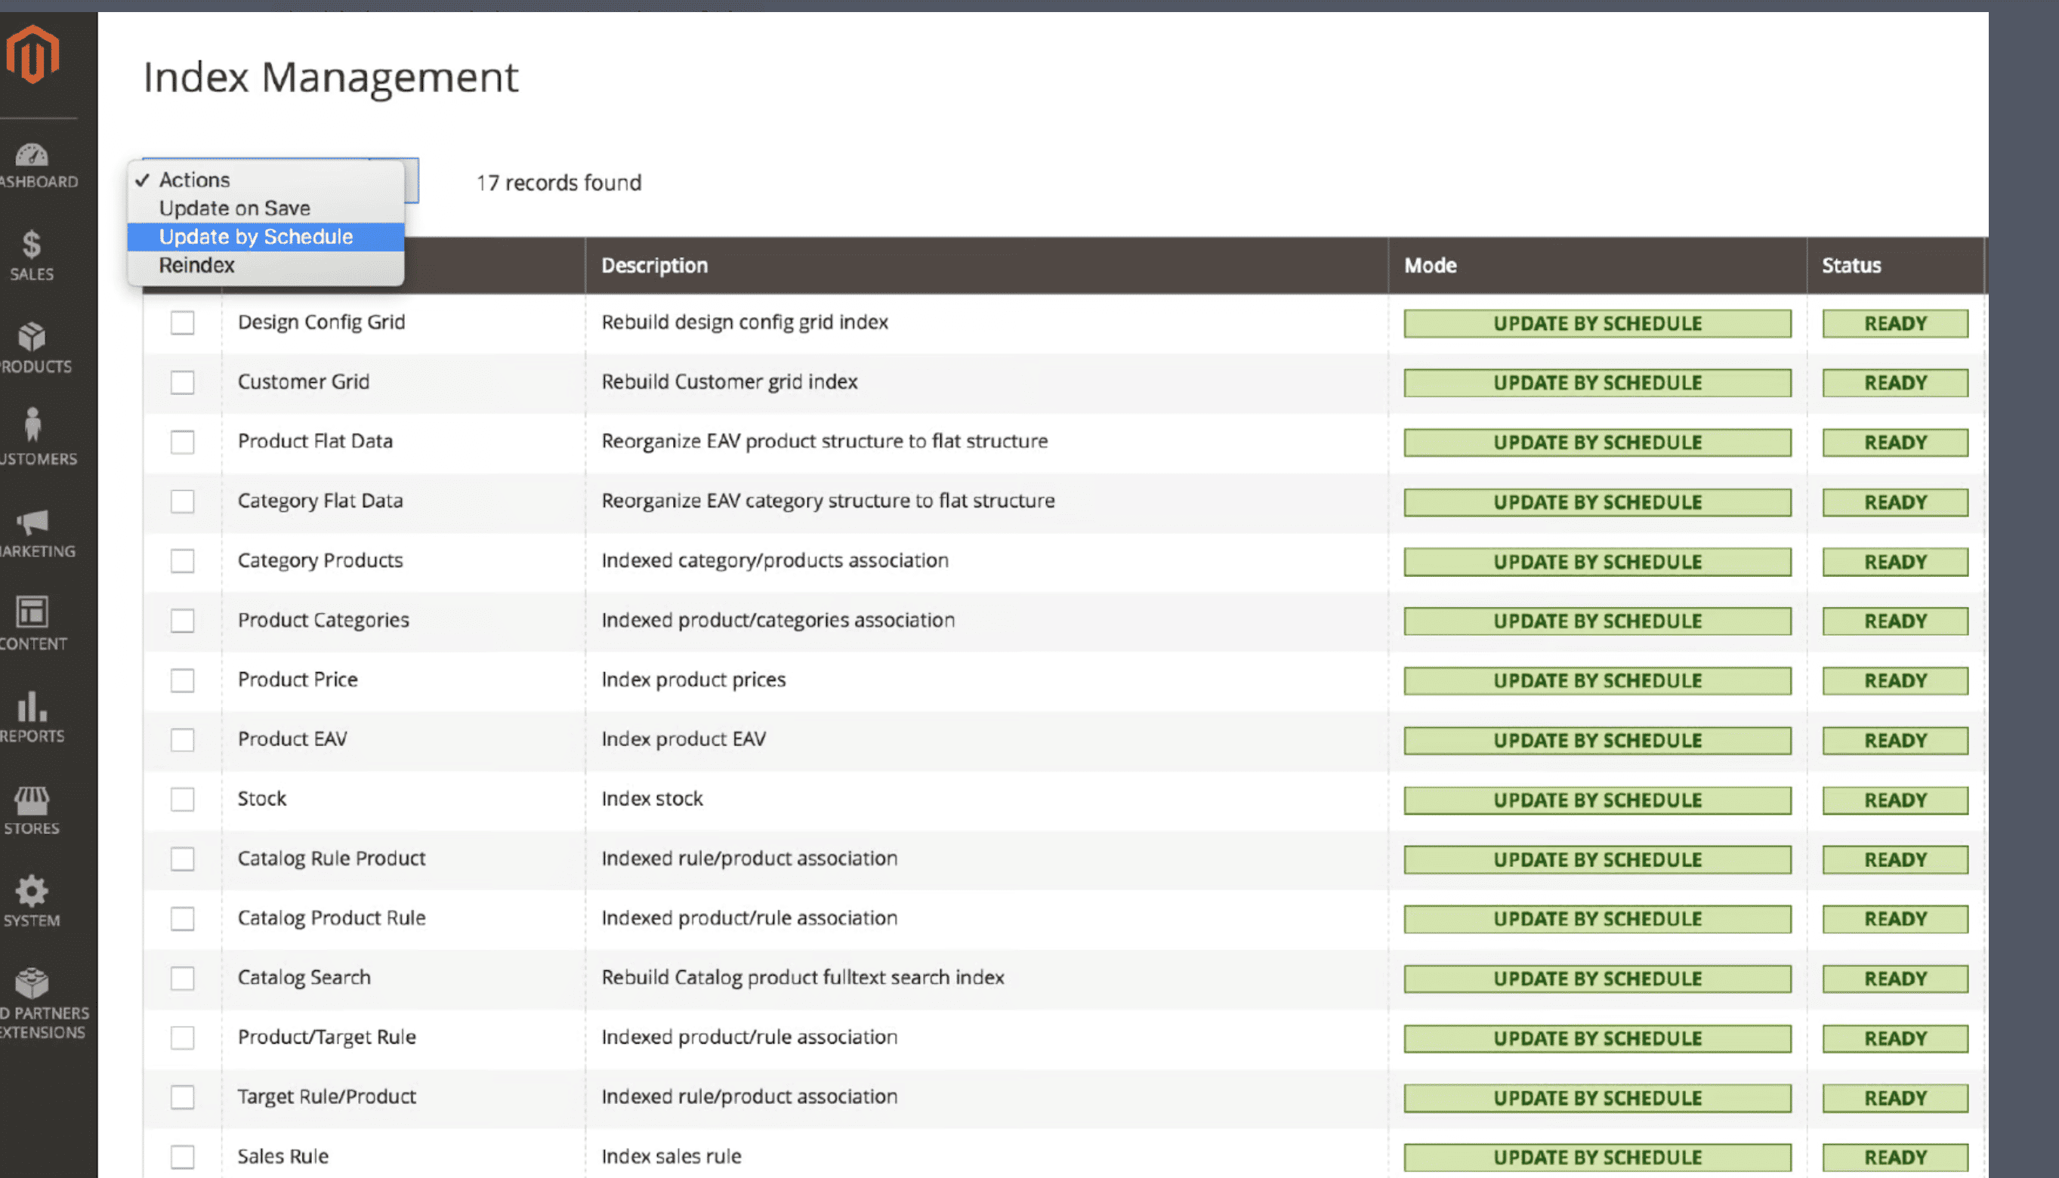This screenshot has height=1178, width=2059.
Task: Click 'Design Config Grid' indexer name
Action: tap(321, 322)
